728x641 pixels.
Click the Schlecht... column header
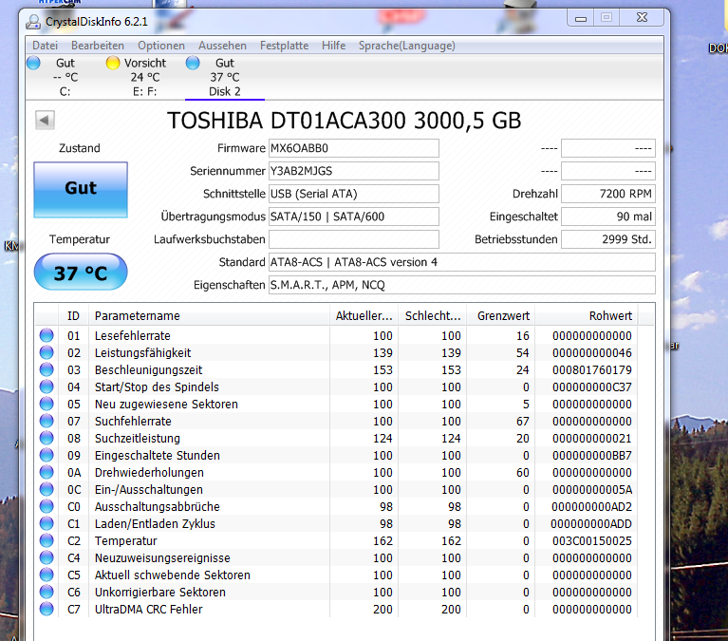click(x=433, y=316)
